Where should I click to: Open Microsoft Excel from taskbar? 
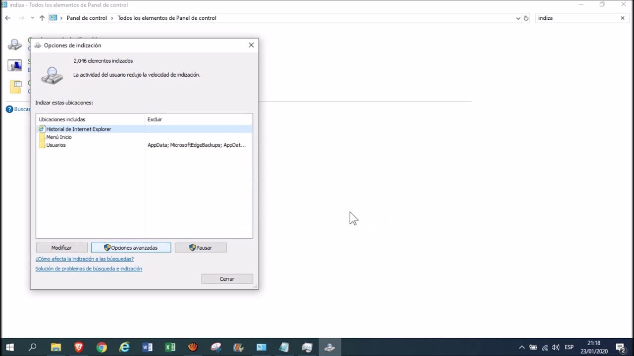click(x=170, y=347)
